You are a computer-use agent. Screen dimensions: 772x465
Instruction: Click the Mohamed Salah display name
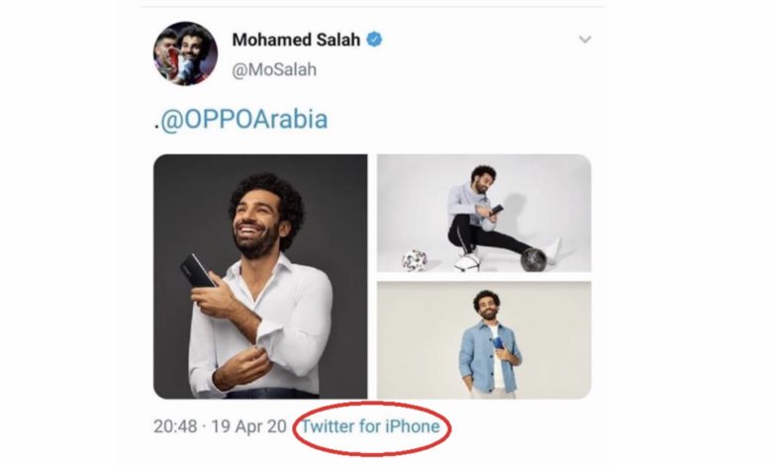[295, 40]
